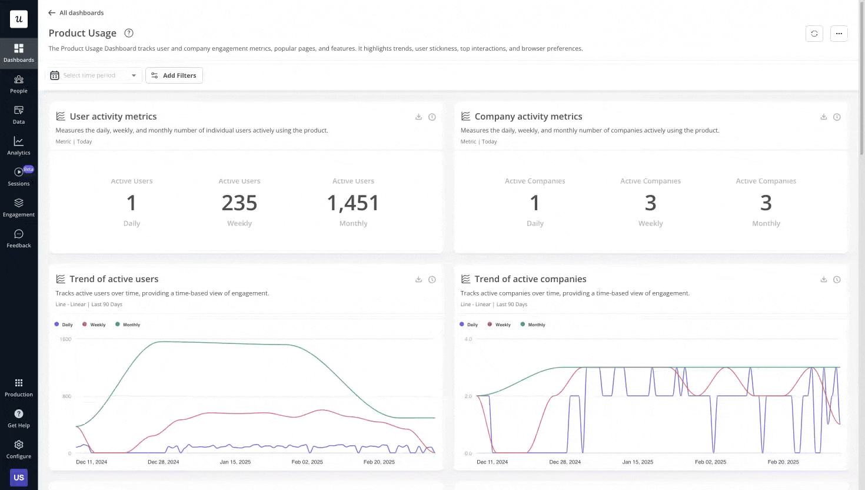The width and height of the screenshot is (865, 490).
Task: Expand the dashboard options ellipsis menu
Action: [839, 34]
